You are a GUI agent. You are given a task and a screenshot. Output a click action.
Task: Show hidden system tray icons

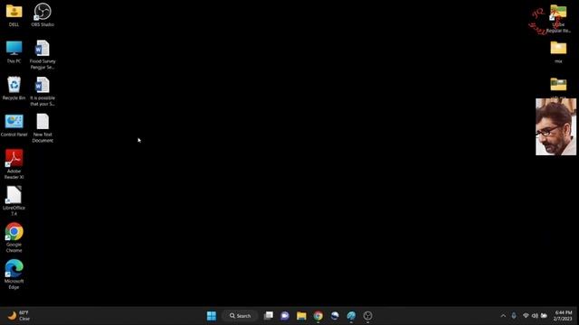(503, 316)
